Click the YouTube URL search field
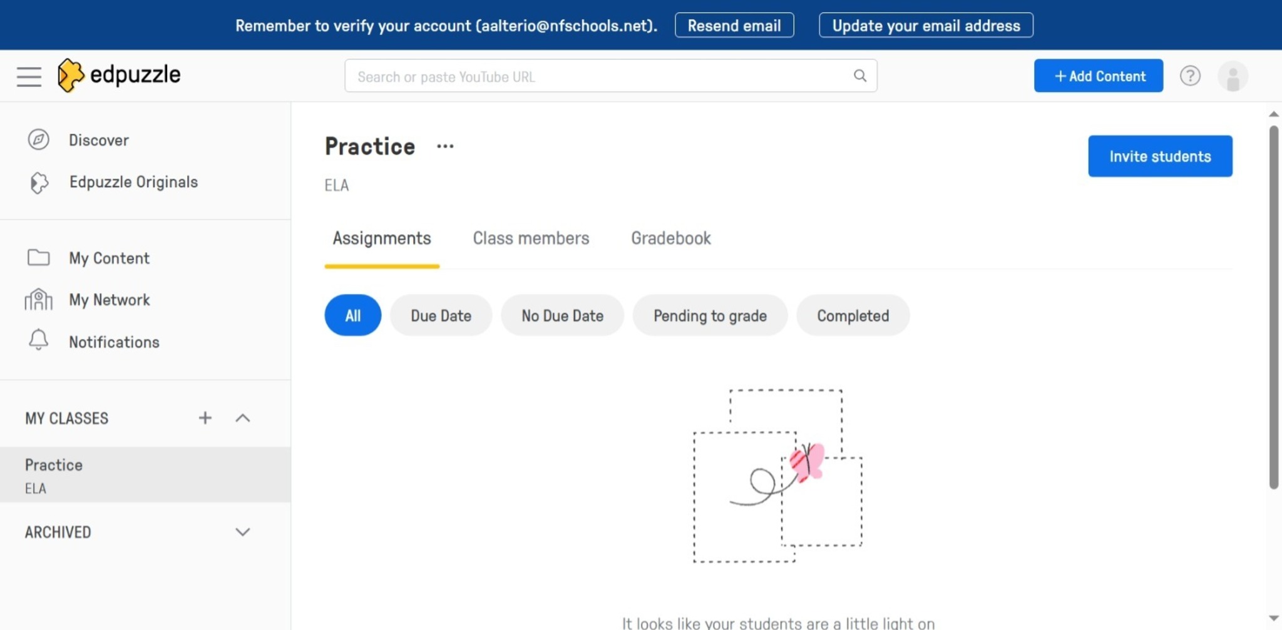This screenshot has height=630, width=1282. (595, 76)
